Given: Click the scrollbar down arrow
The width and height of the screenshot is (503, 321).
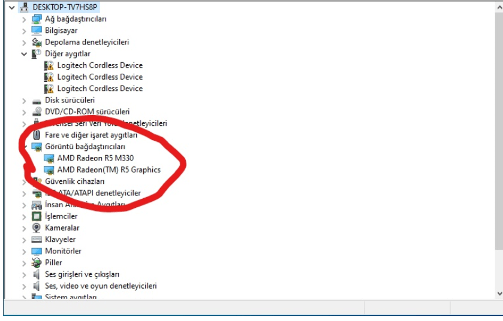Looking at the screenshot, I should click(499, 293).
